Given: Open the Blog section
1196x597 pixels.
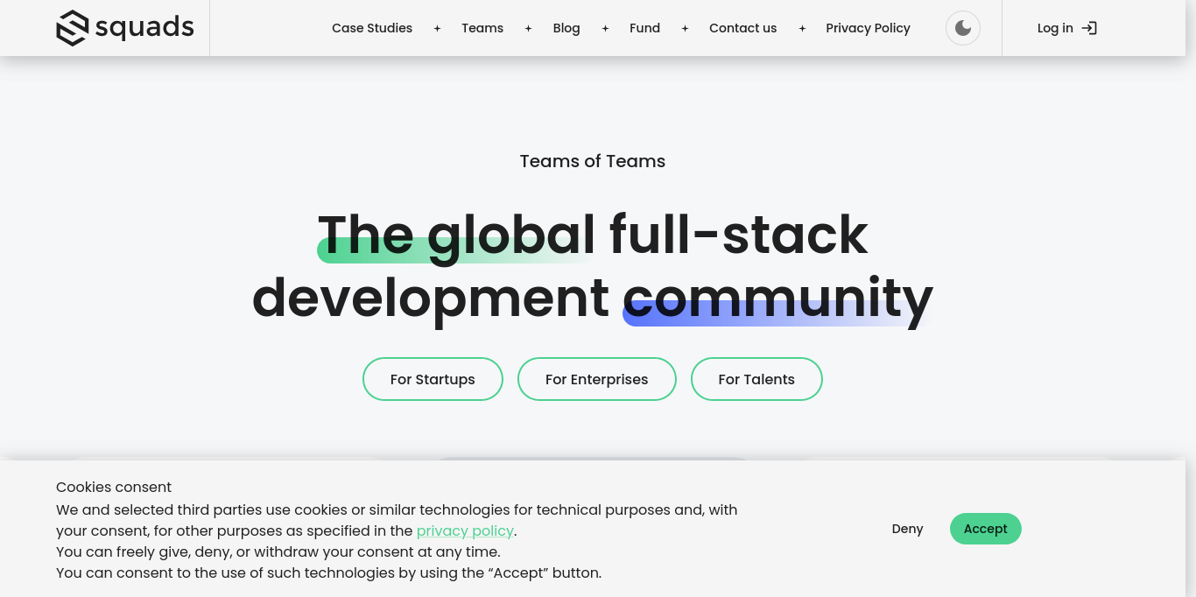Looking at the screenshot, I should [566, 28].
